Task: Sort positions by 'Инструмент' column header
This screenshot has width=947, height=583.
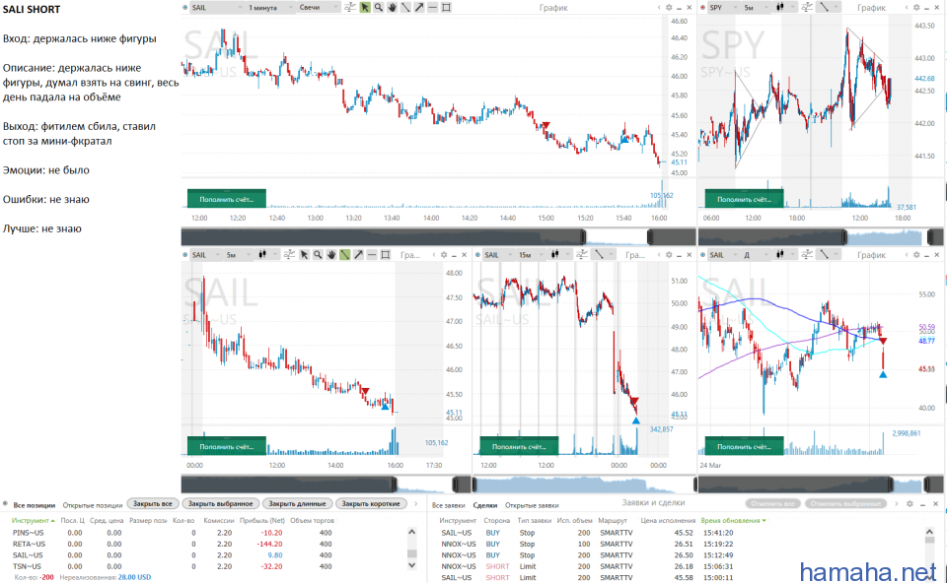Action: click(x=33, y=520)
